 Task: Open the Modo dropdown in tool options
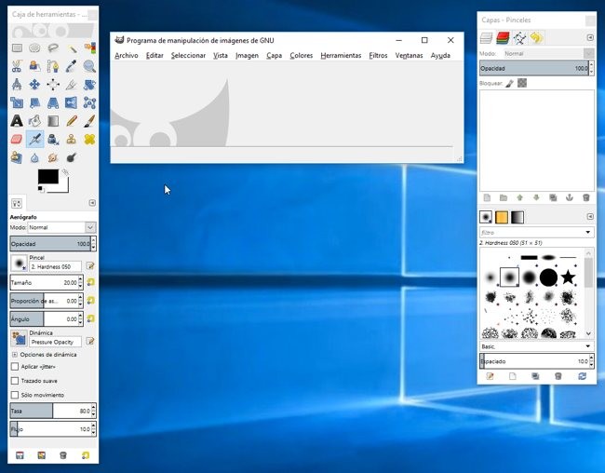click(x=62, y=227)
